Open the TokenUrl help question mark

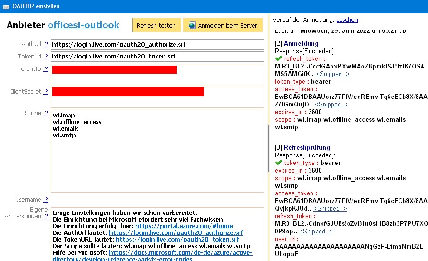[46, 56]
